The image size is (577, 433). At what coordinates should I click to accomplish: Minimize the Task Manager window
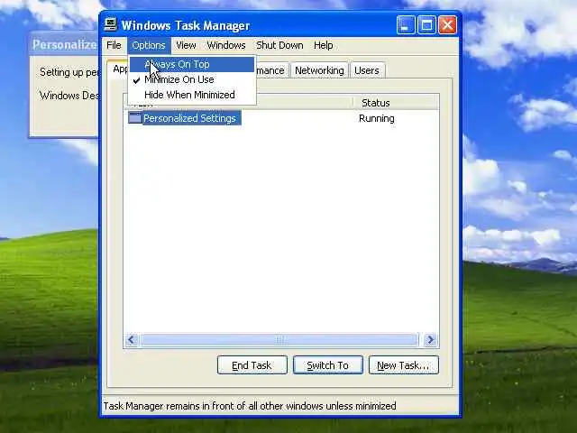pyautogui.click(x=406, y=25)
